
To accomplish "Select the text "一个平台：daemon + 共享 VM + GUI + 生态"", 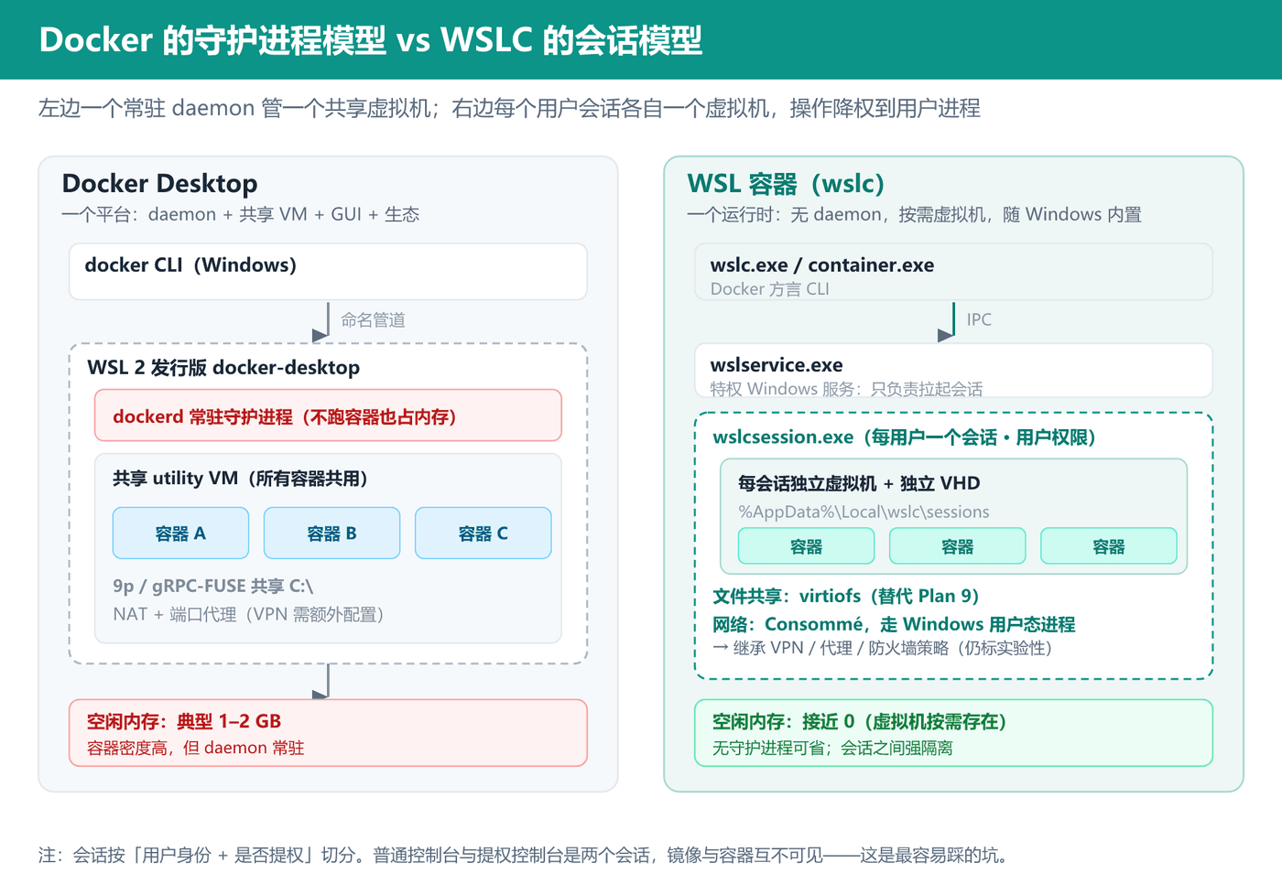I will pos(240,214).
